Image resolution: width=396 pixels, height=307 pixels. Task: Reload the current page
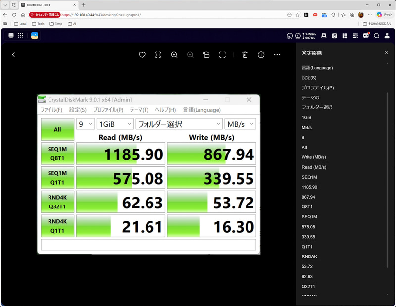[14, 15]
